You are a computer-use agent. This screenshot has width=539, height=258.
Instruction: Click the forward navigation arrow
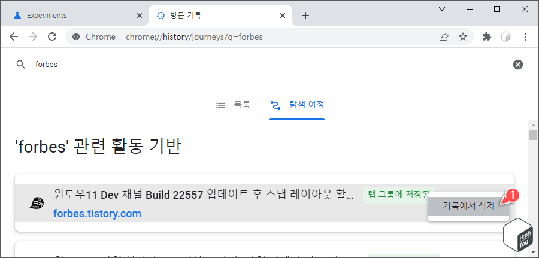[33, 37]
